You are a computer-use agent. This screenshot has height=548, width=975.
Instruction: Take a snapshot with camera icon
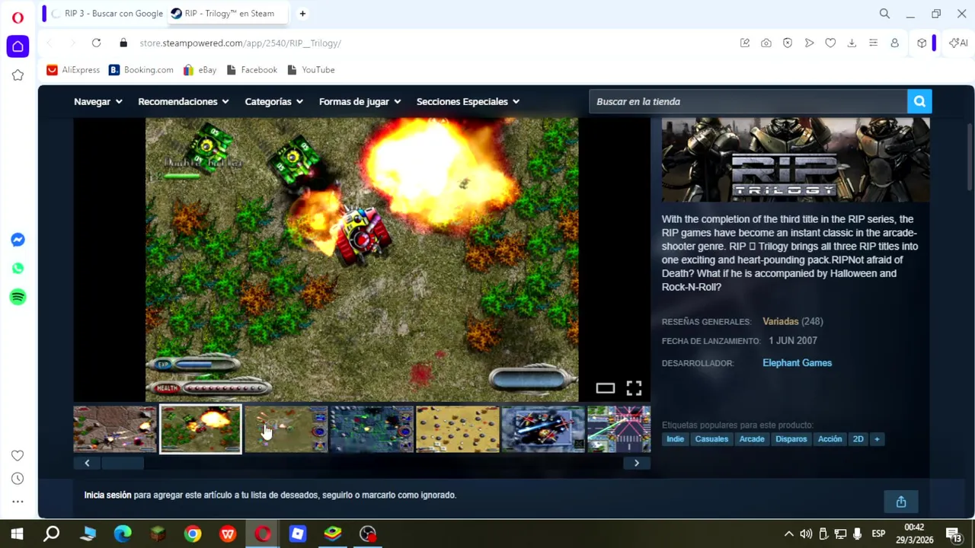[x=766, y=43]
